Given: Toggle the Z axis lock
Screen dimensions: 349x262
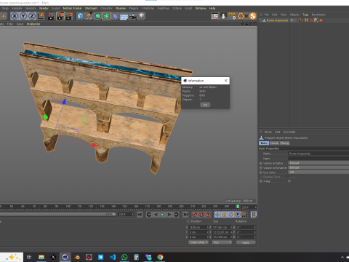Looking at the screenshot, I should pyautogui.click(x=32, y=16).
